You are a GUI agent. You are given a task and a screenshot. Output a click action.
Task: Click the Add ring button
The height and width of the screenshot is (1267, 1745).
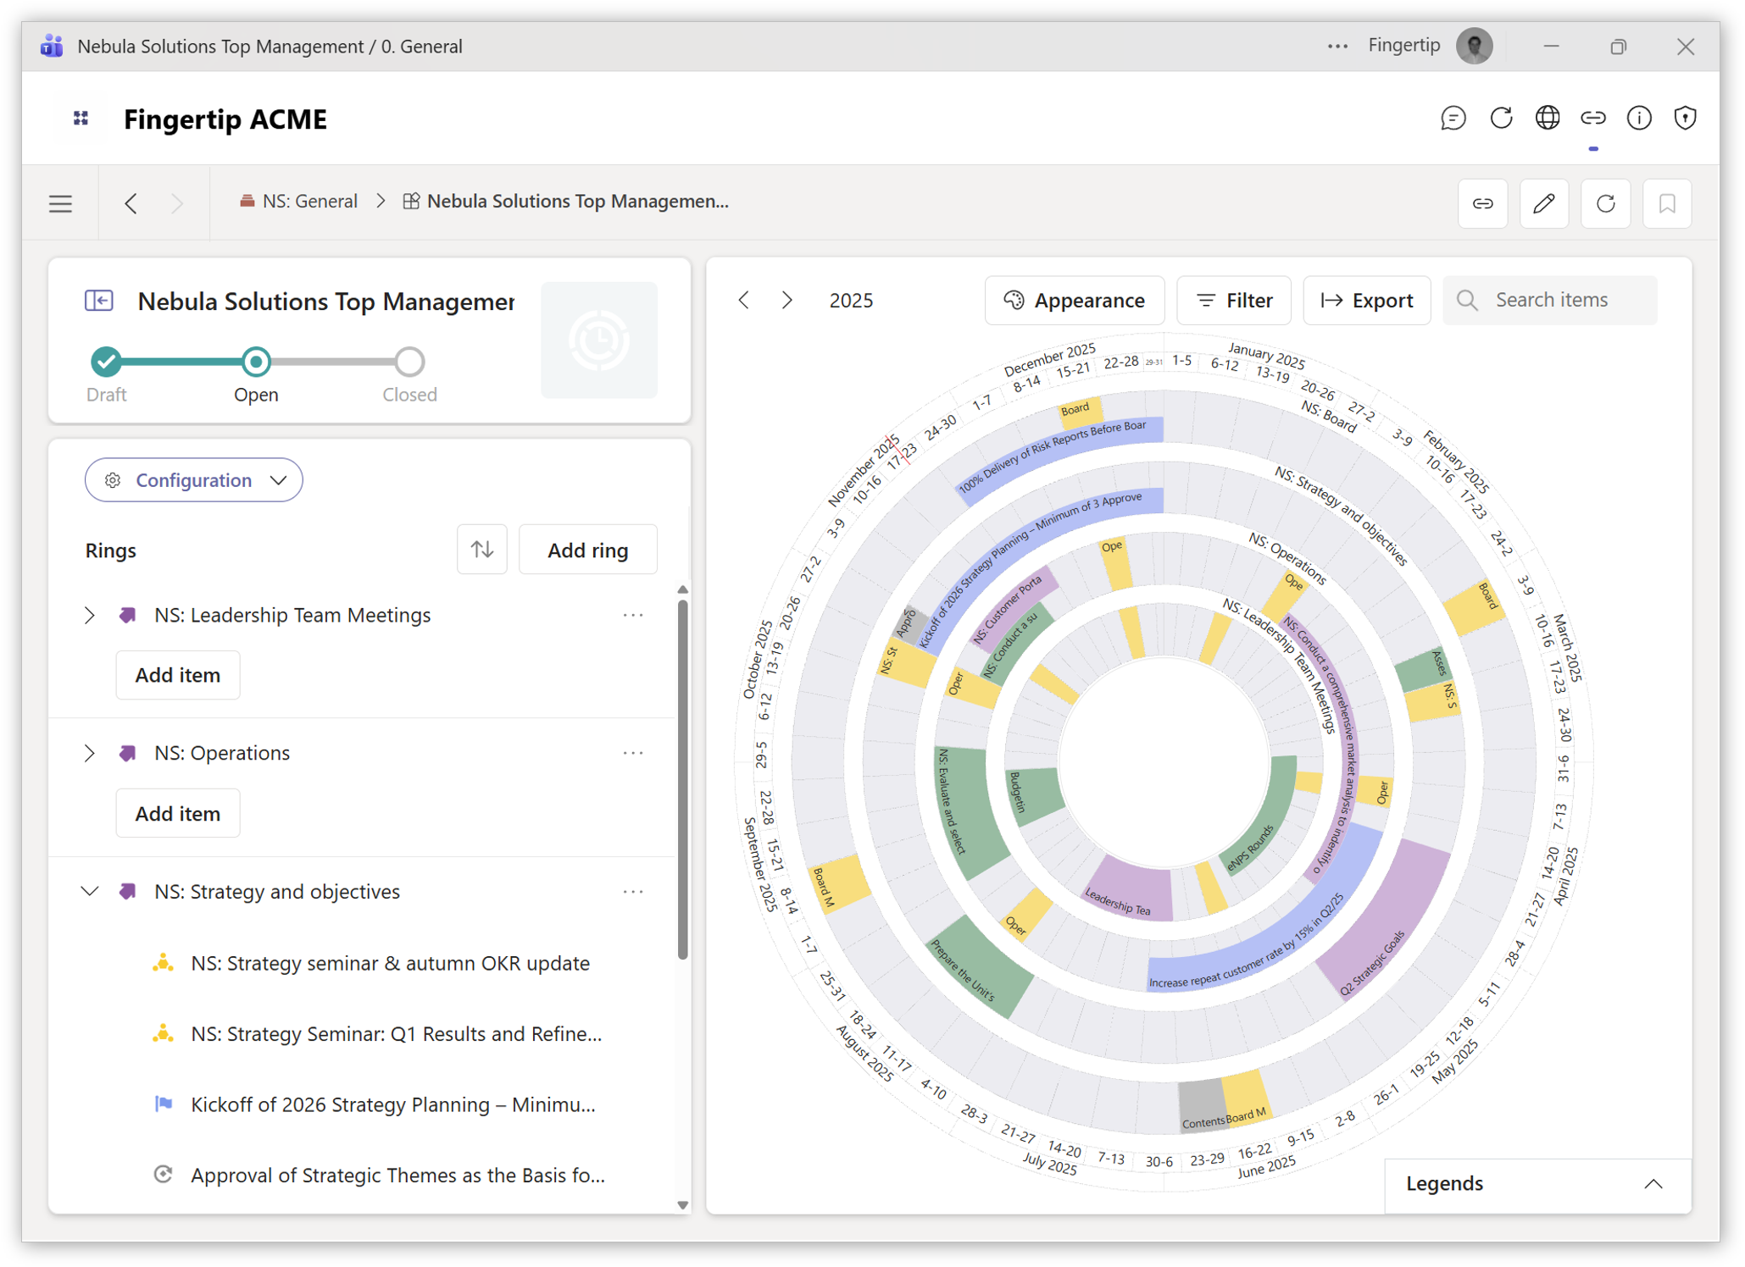click(587, 550)
